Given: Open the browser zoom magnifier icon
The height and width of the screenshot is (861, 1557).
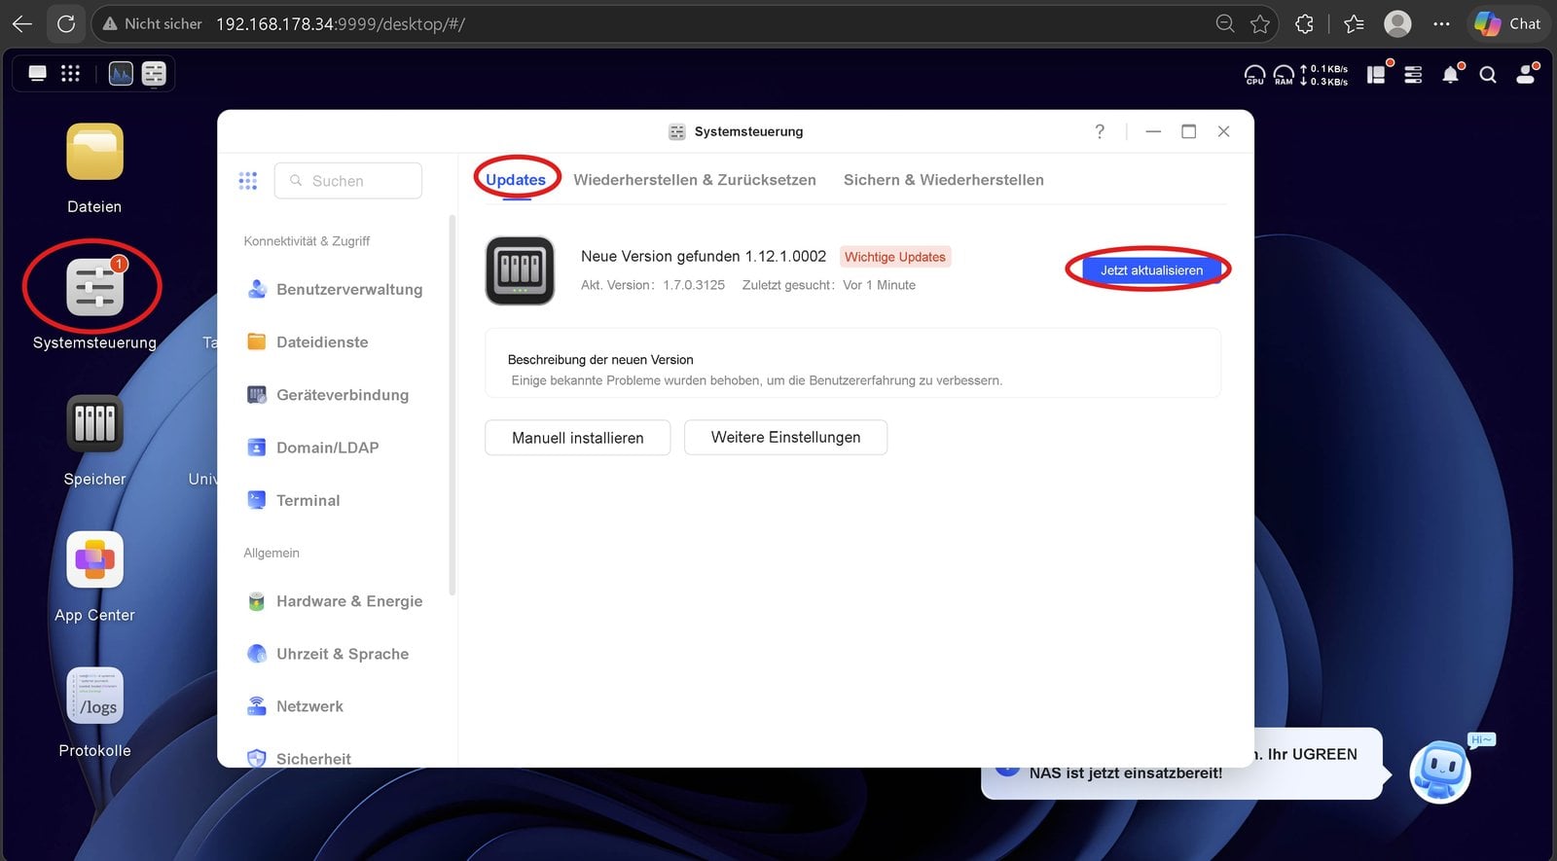Looking at the screenshot, I should 1225,23.
